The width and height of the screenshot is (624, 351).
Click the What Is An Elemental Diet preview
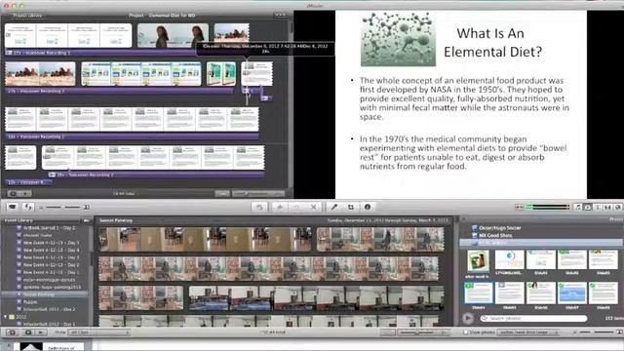(x=461, y=104)
